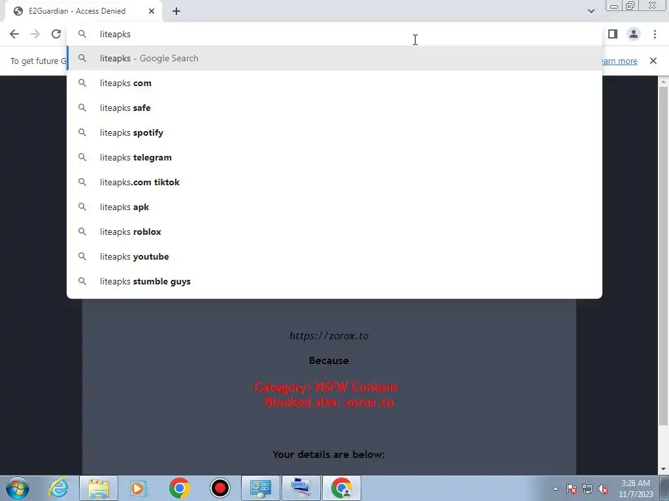The height and width of the screenshot is (501, 669).
Task: Click the 'Your details are below:' heading
Action: [x=329, y=455]
